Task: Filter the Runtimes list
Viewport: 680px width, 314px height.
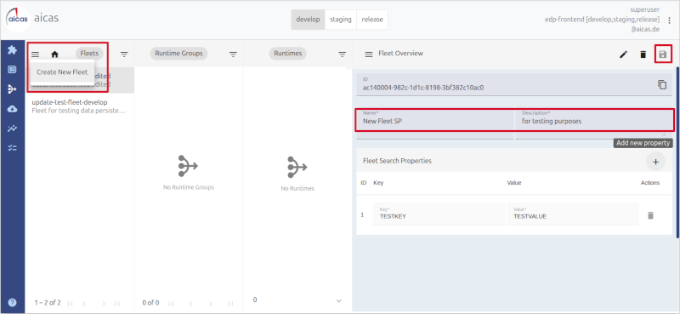Action: coord(343,54)
